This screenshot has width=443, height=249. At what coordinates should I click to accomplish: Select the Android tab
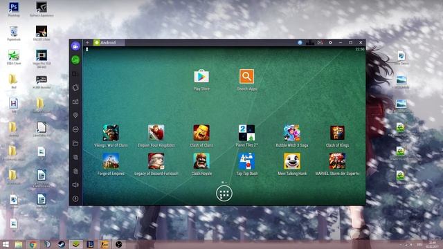tap(109, 43)
